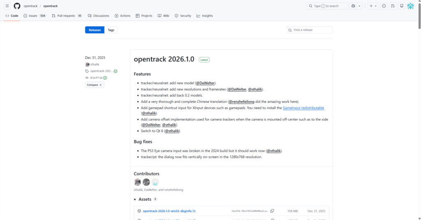Open commit 03eff3d link
This screenshot has height=220, width=421.
tap(96, 78)
